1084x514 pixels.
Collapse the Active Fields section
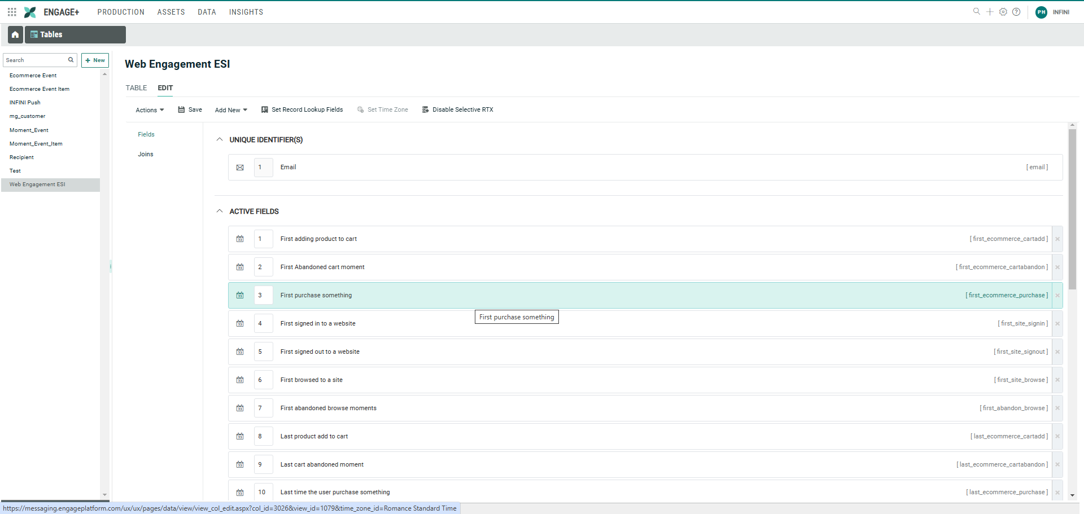pos(220,212)
